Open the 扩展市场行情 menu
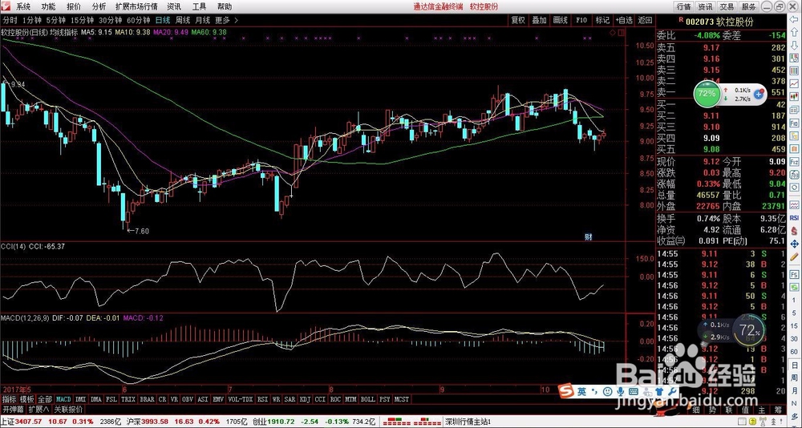Image resolution: width=802 pixels, height=428 pixels. click(x=136, y=6)
